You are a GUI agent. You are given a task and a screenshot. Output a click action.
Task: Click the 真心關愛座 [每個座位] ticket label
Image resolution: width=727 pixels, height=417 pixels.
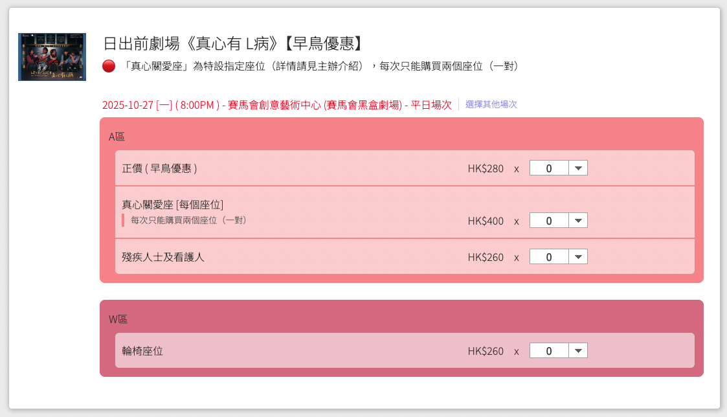(x=172, y=205)
